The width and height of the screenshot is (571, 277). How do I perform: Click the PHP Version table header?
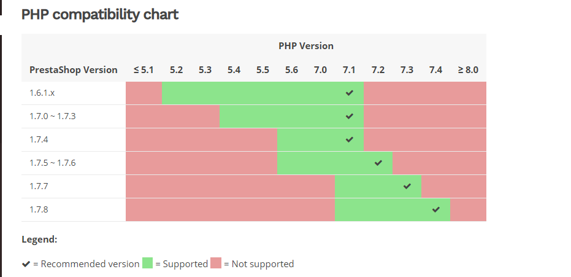point(305,46)
